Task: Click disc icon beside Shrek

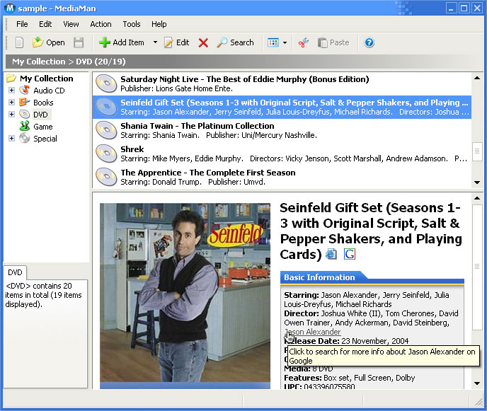Action: point(106,154)
